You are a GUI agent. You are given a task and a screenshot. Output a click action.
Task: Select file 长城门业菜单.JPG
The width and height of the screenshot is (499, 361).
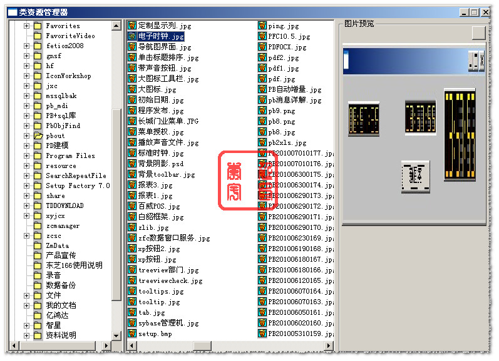point(168,121)
